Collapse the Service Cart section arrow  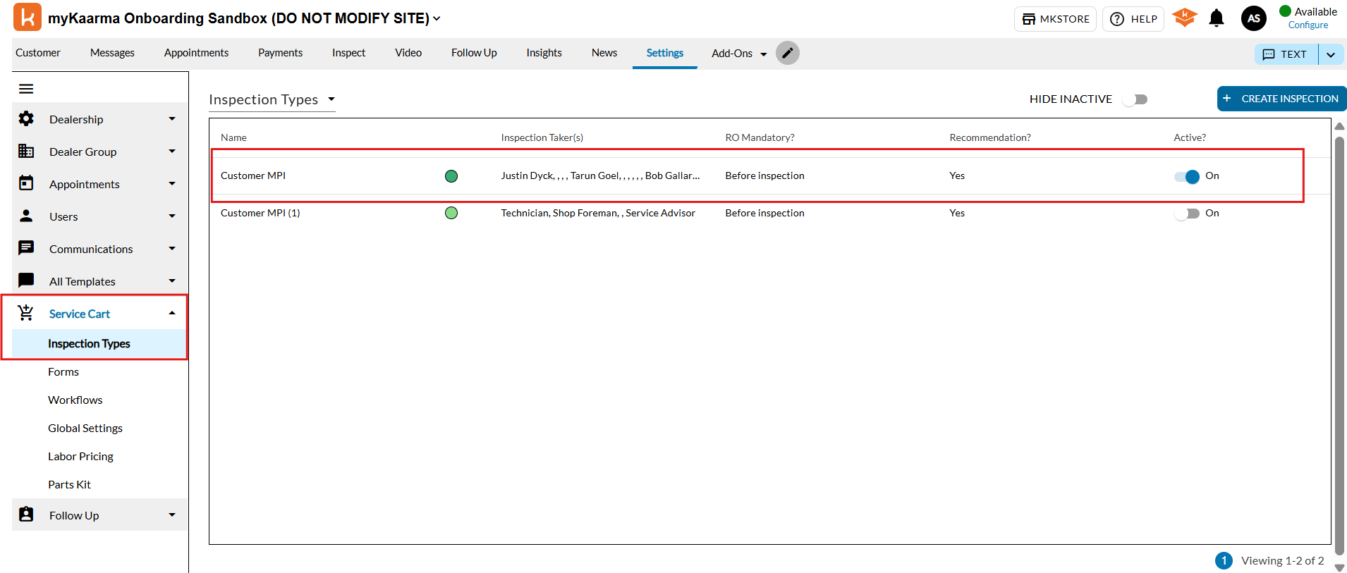[172, 313]
